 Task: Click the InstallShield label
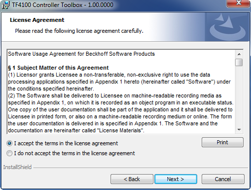click(17, 167)
